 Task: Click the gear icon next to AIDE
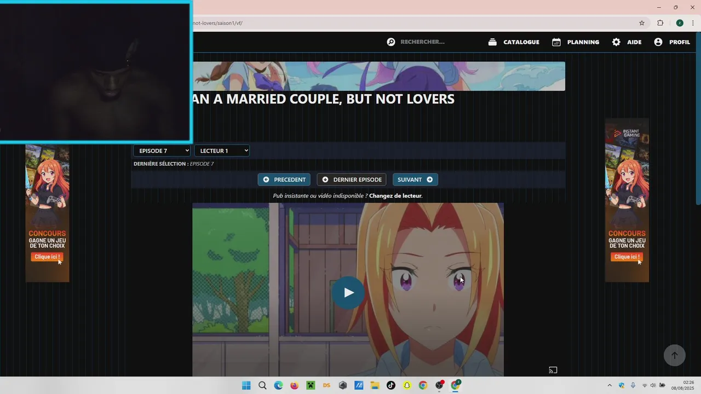tap(616, 42)
